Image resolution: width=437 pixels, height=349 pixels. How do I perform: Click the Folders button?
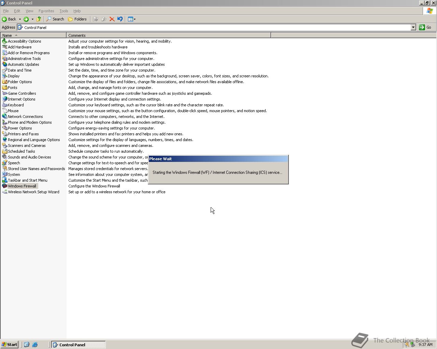tap(77, 19)
